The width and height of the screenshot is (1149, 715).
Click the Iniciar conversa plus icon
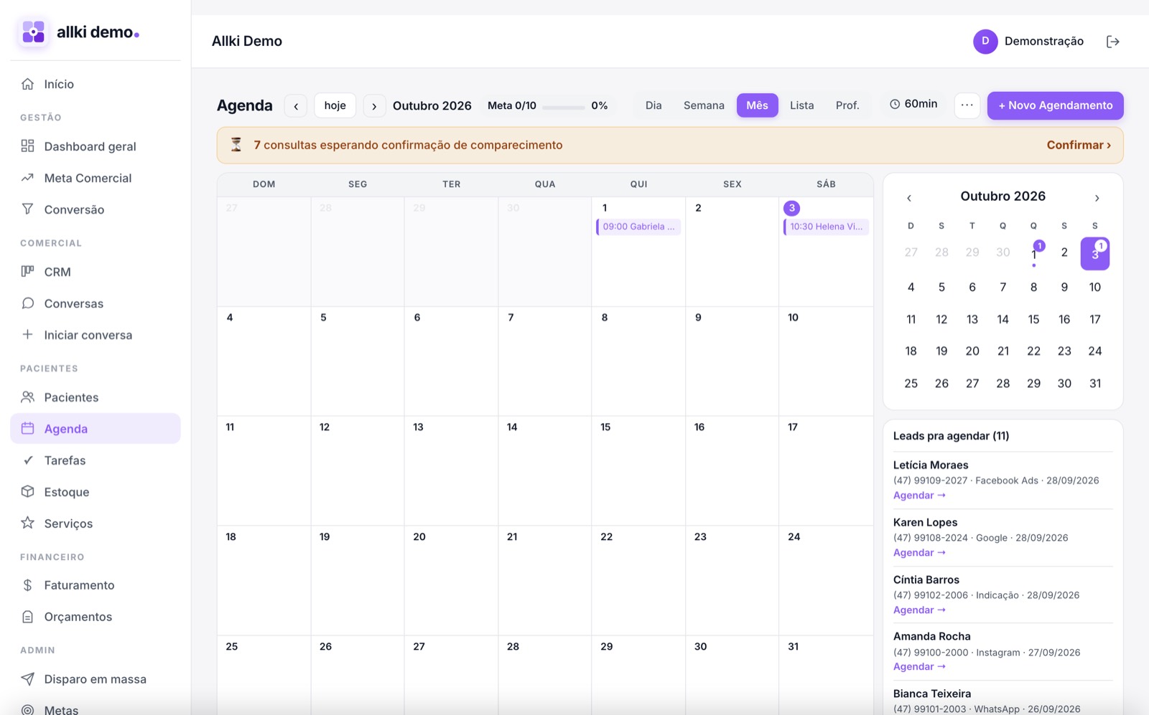(x=27, y=335)
